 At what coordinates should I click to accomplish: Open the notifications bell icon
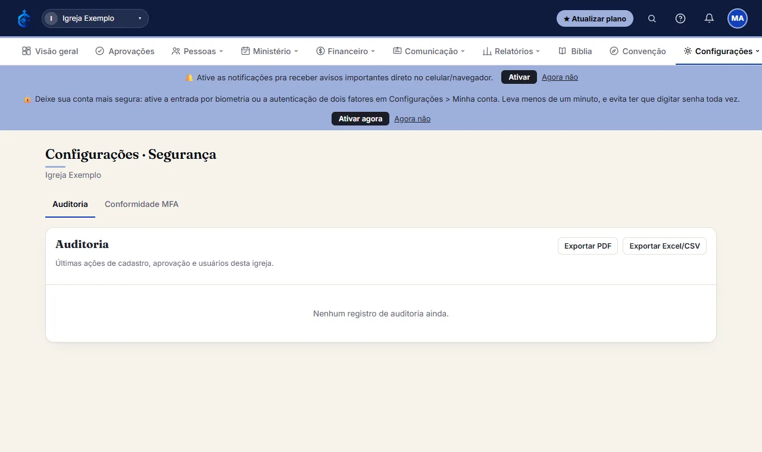[x=709, y=18]
